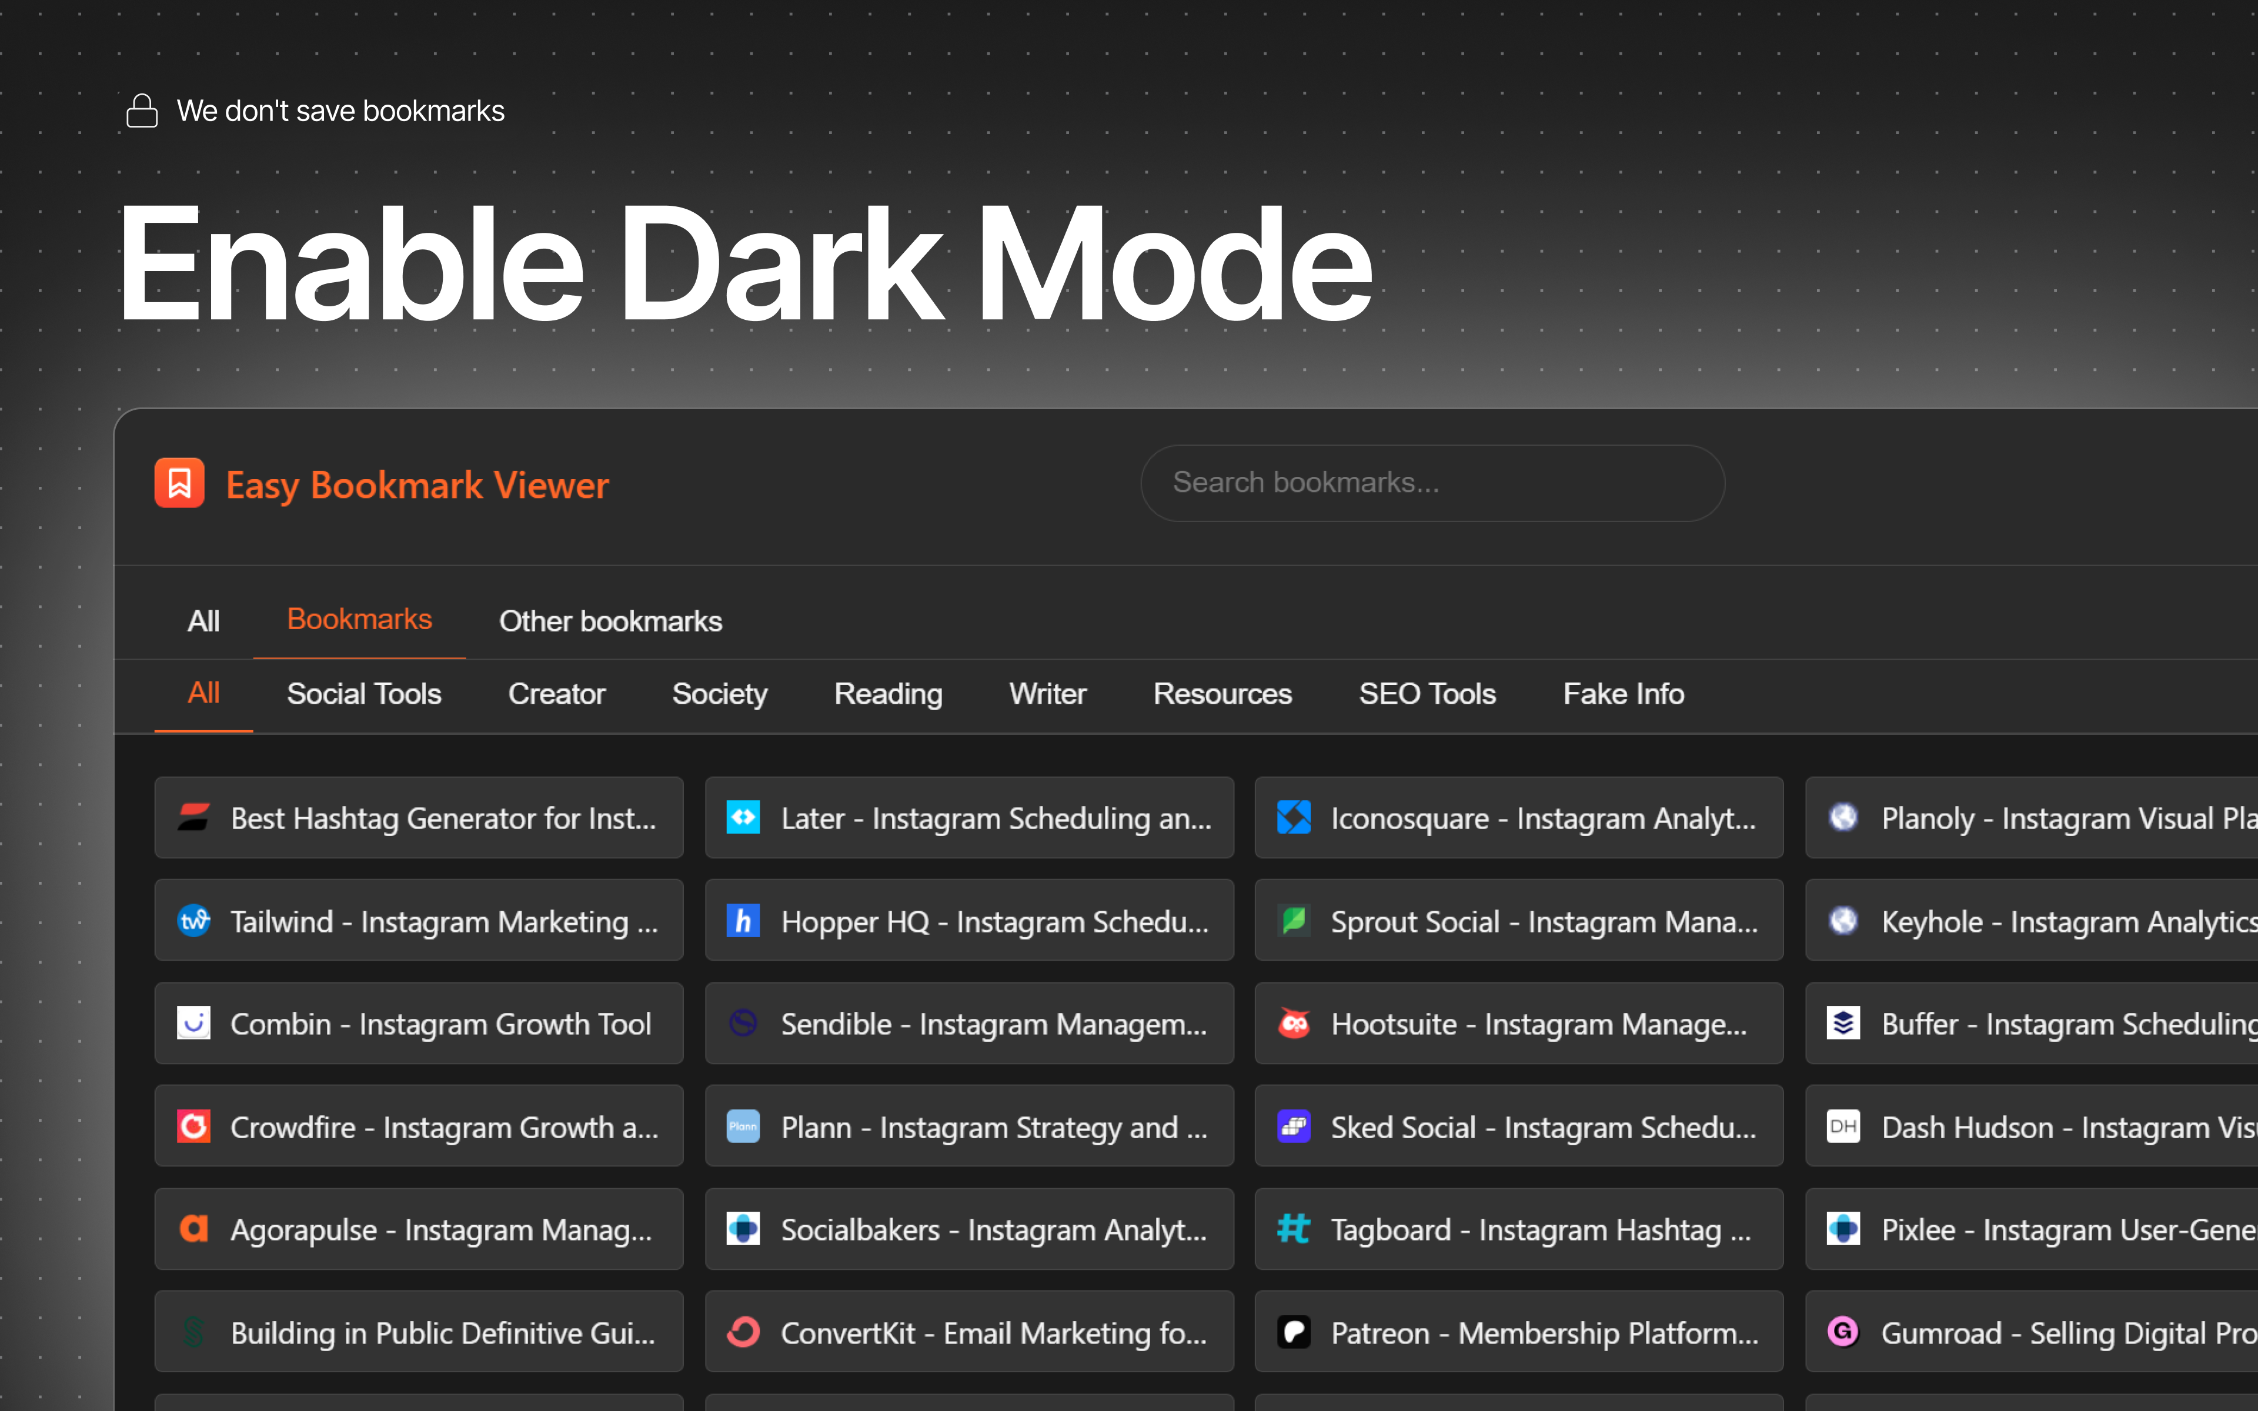2258x1411 pixels.
Task: Click the Later bookmark favicon
Action: 743,817
